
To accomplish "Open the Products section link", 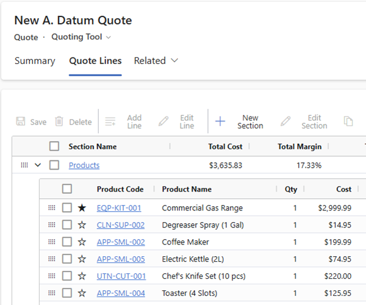I will (84, 165).
